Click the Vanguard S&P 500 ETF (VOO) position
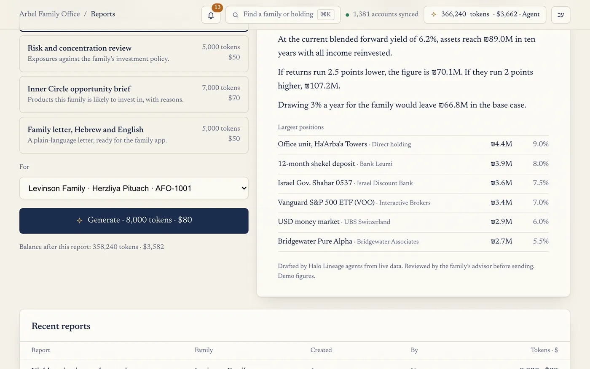This screenshot has height=369, width=590. pos(413,203)
